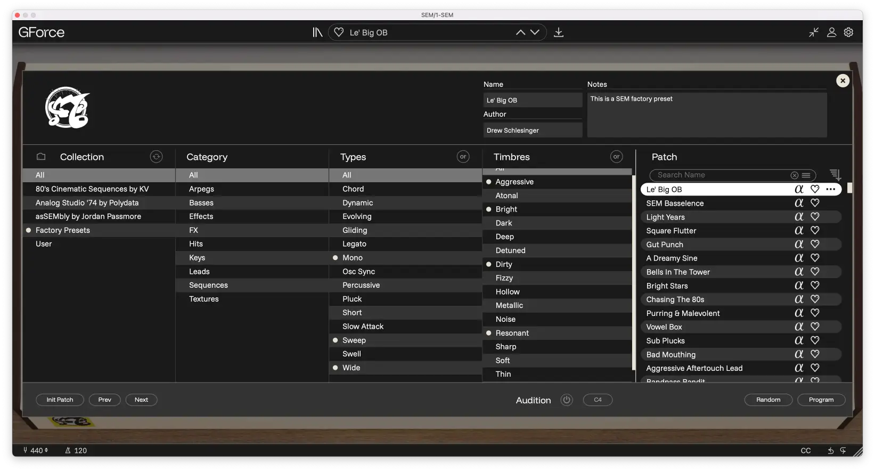This screenshot has width=875, height=471.
Task: Open the patch library browser icon
Action: (x=317, y=33)
